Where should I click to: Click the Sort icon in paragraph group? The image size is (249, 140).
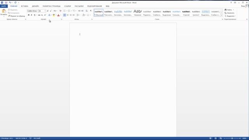click(87, 11)
